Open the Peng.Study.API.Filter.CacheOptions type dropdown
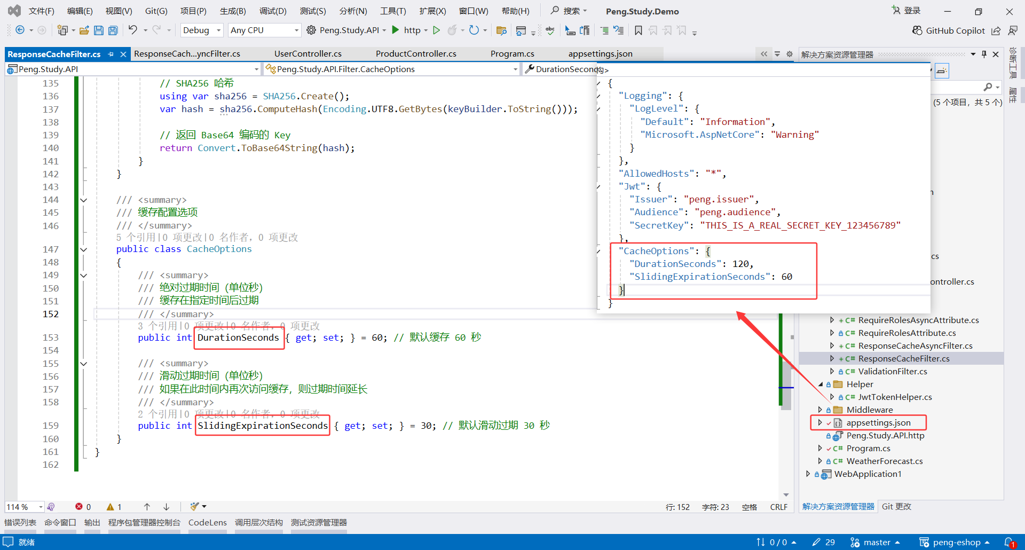 coord(392,69)
